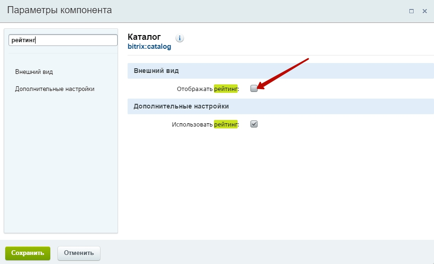
Task: Click the Отображать рейтинг label text
Action: tap(208, 88)
